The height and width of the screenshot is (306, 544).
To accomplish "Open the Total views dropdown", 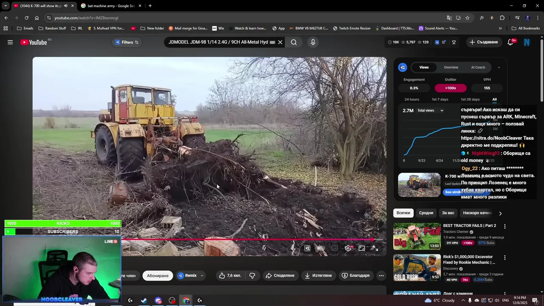I will tap(430, 110).
